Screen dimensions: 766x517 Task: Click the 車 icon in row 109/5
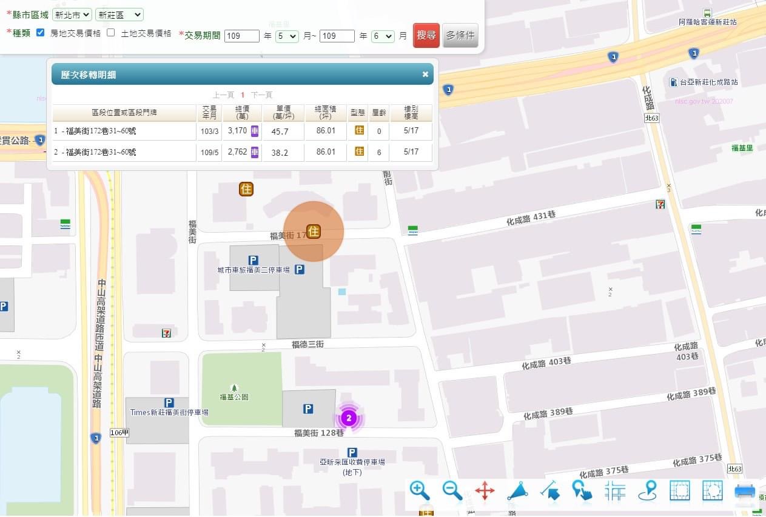click(x=255, y=152)
